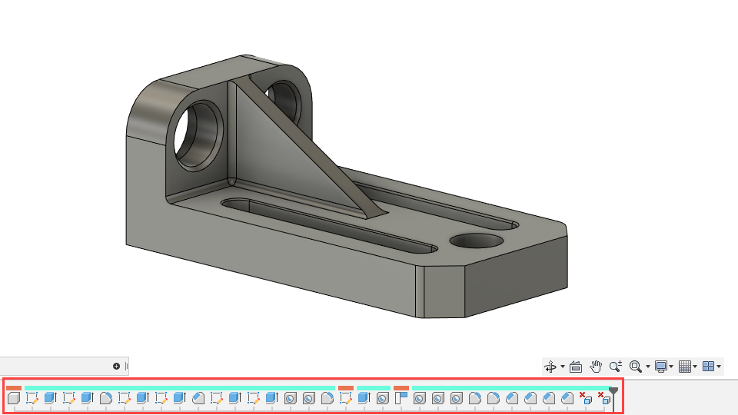Click the first Extrude feature in timeline
The height and width of the screenshot is (415, 738).
point(50,398)
